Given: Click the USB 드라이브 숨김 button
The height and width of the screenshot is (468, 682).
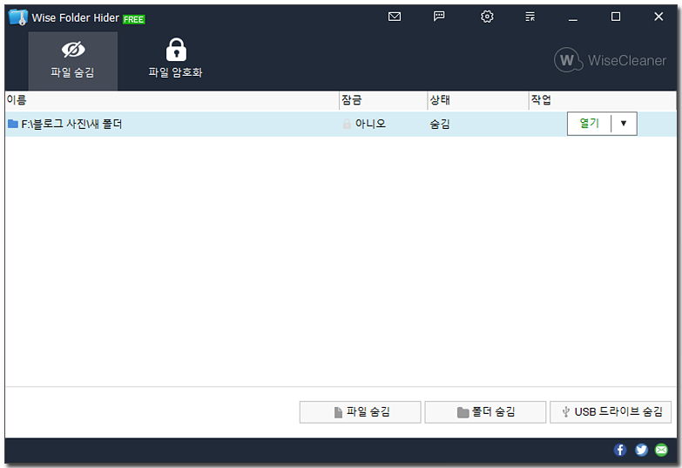Looking at the screenshot, I should [611, 412].
